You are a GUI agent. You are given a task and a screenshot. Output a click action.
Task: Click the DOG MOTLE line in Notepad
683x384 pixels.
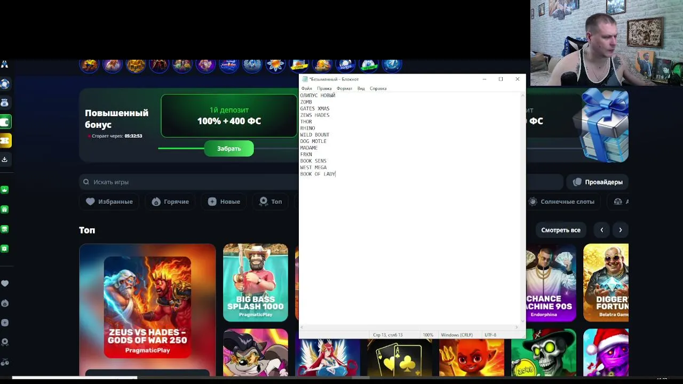point(313,141)
